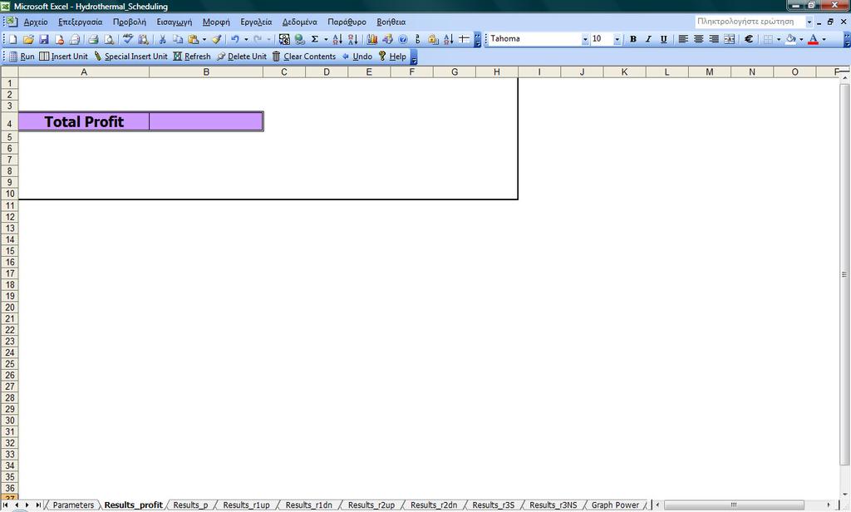Click the Refresh button
The image size is (851, 512).
coord(192,57)
